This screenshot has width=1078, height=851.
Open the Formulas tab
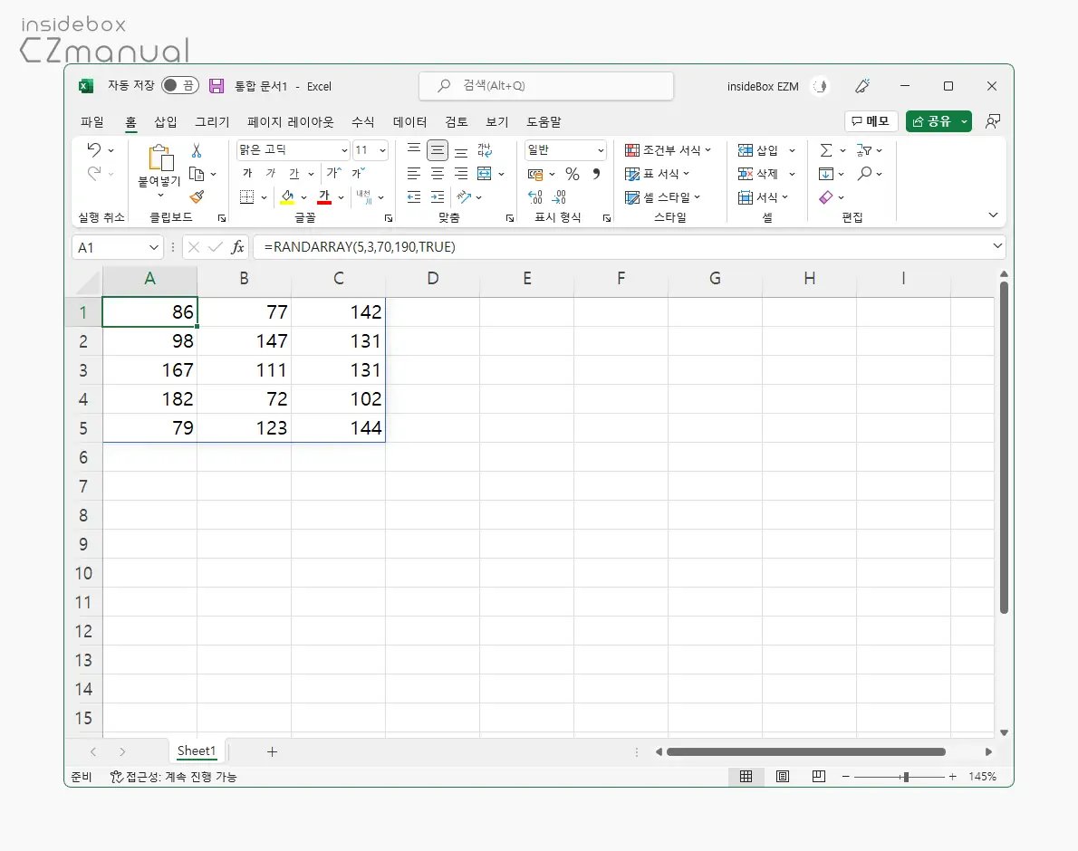coord(363,121)
